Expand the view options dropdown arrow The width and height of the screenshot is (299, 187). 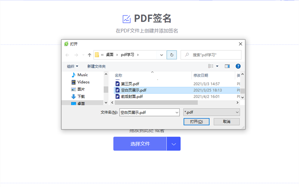(x=217, y=66)
